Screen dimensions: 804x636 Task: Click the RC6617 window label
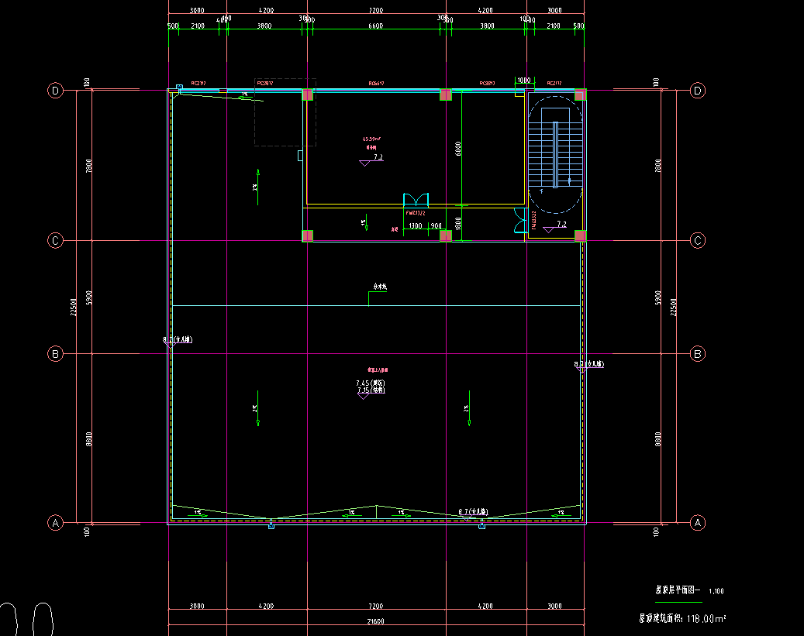pyautogui.click(x=377, y=83)
